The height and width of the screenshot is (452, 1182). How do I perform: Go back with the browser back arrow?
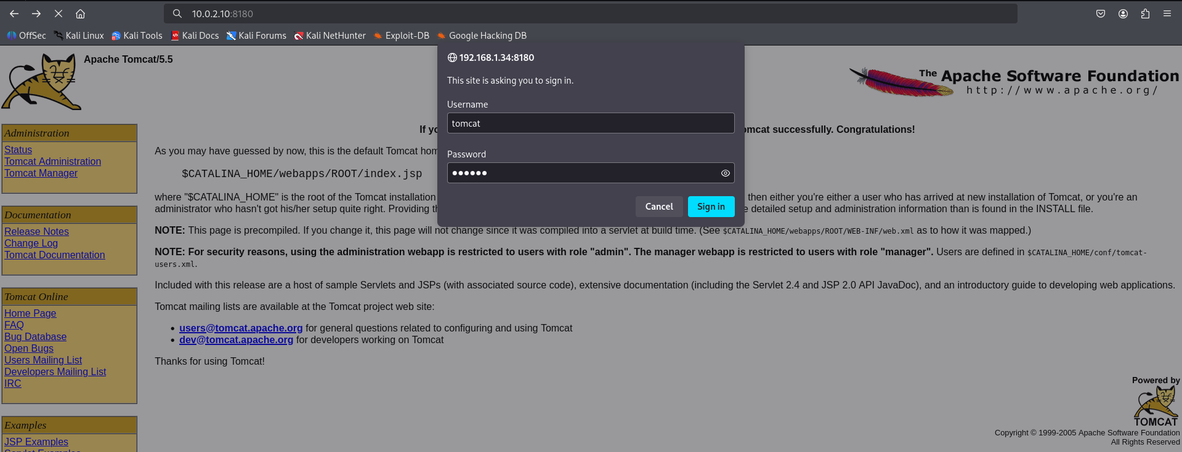(x=14, y=14)
